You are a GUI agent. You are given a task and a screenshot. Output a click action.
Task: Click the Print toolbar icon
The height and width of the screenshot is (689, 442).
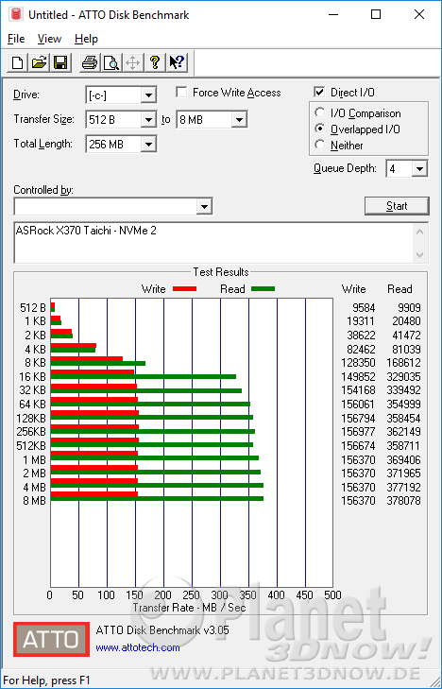pyautogui.click(x=90, y=62)
